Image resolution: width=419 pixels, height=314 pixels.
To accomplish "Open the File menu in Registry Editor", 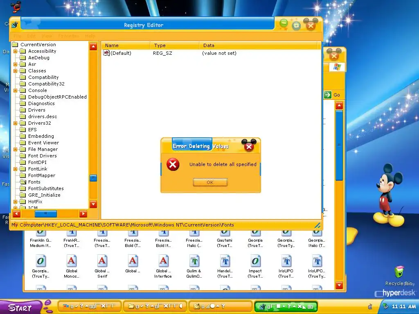I will click(17, 36).
